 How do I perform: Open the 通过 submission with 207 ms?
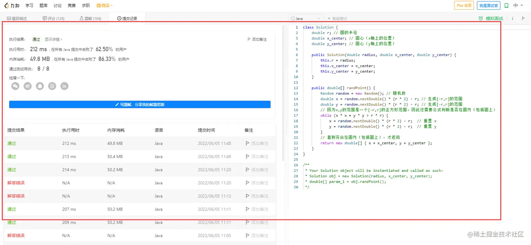pos(12,209)
